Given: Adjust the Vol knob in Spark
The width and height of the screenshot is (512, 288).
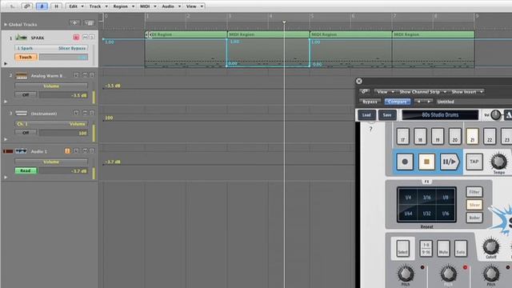Looking at the screenshot, I should tap(496, 115).
